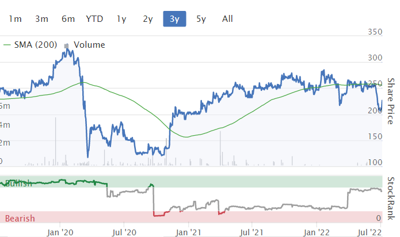400x237 pixels.
Task: Choose the 2y chart range
Action: 148,19
